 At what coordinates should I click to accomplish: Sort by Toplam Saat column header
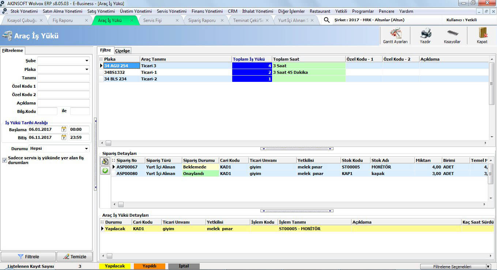tap(309, 59)
